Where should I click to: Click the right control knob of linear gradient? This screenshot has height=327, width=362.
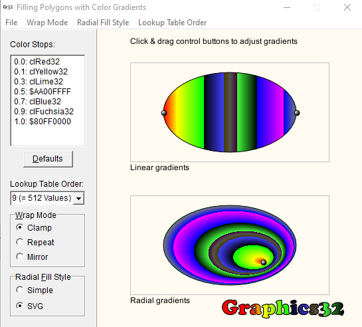[297, 113]
